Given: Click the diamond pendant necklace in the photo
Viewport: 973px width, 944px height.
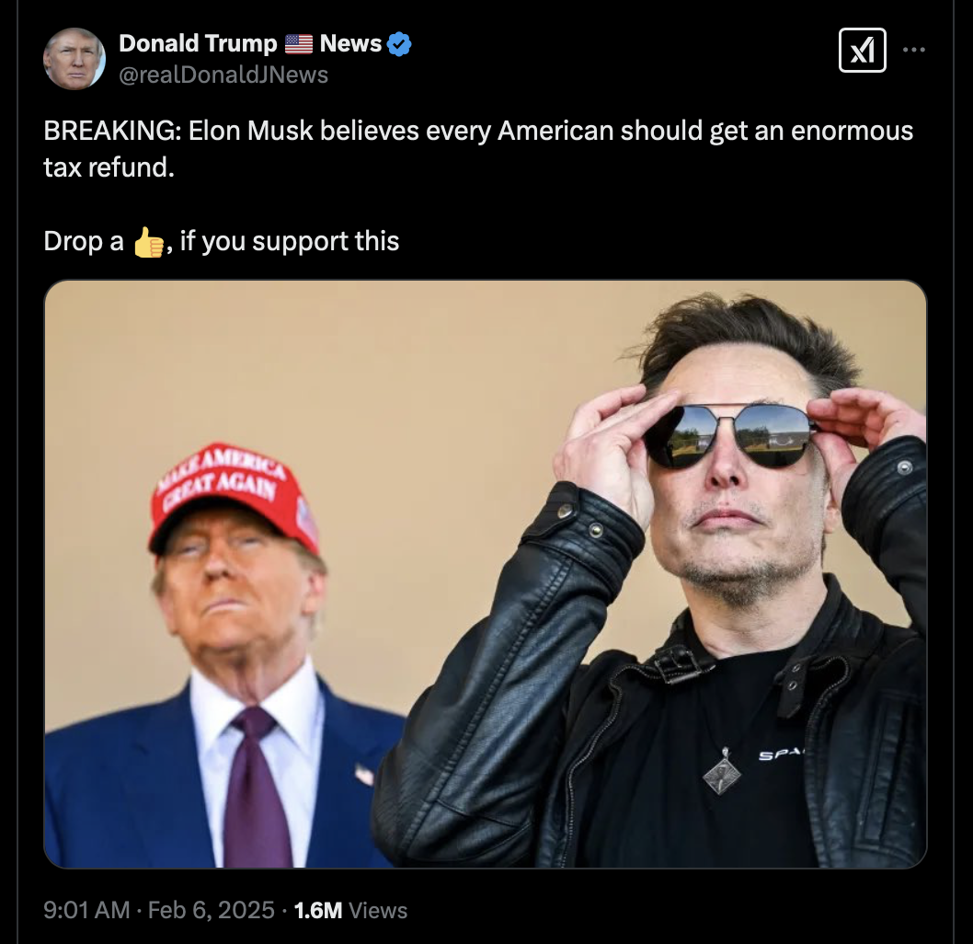Looking at the screenshot, I should 722,771.
